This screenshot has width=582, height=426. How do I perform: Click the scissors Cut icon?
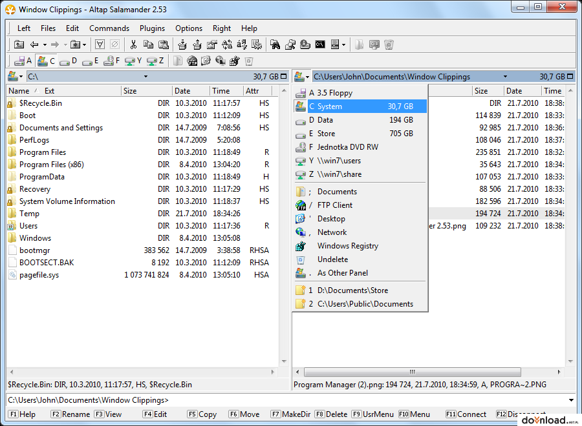pos(133,45)
